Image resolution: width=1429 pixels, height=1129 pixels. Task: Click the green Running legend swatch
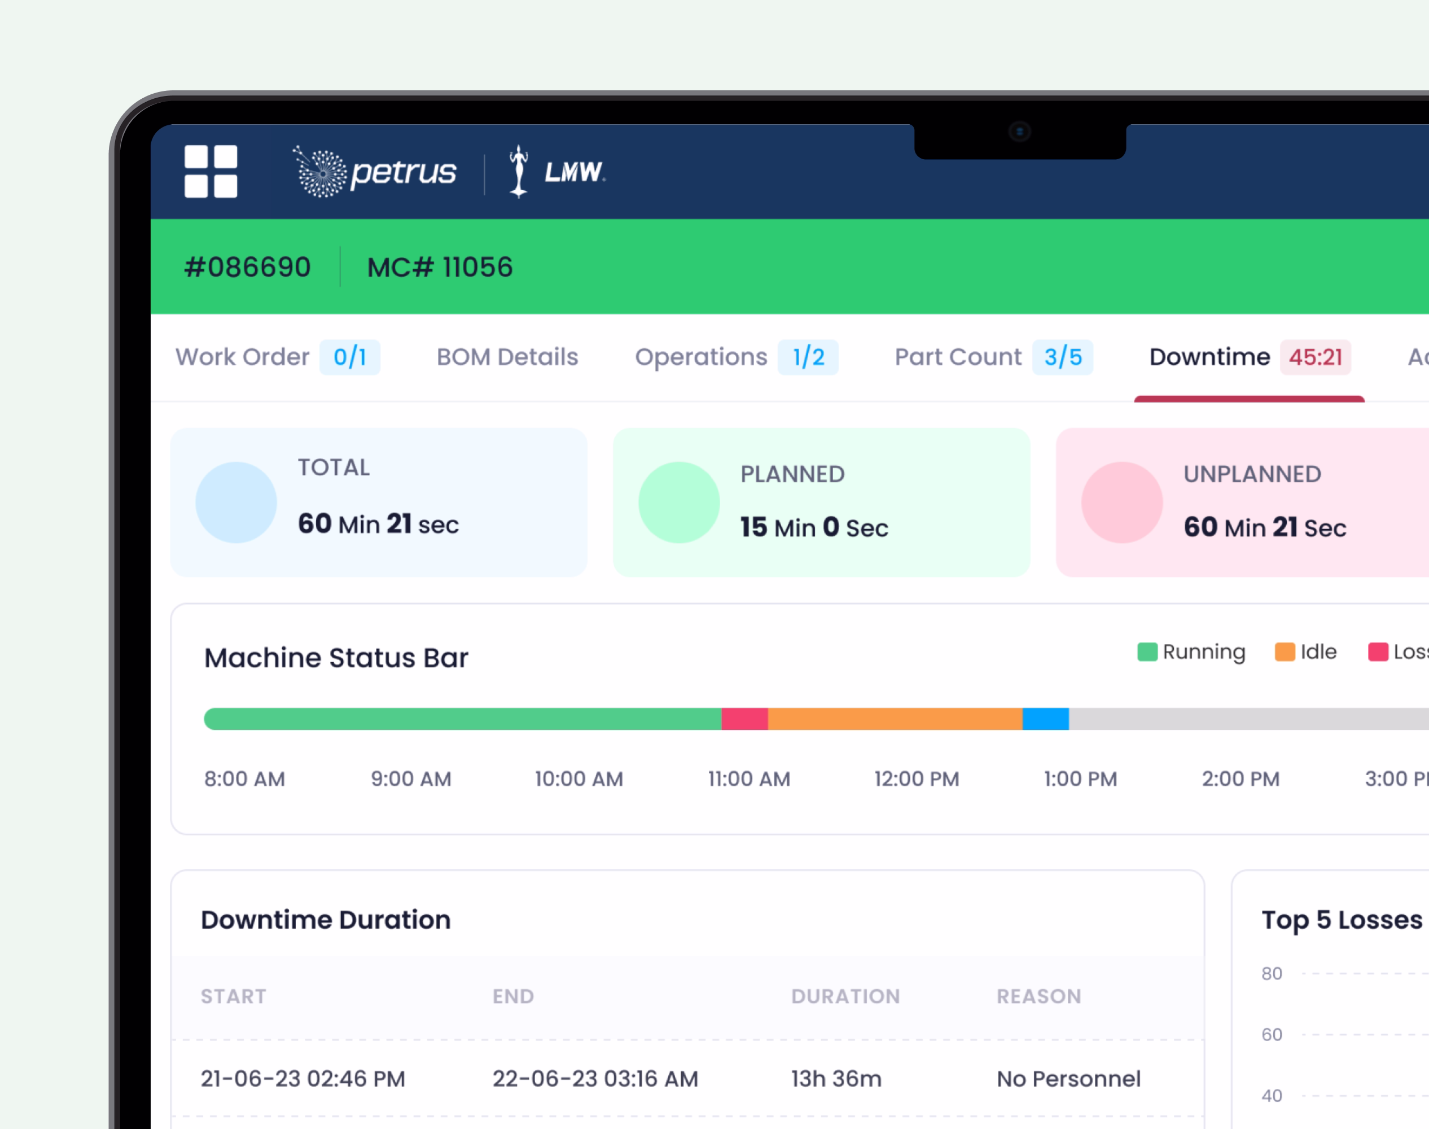pos(1147,652)
